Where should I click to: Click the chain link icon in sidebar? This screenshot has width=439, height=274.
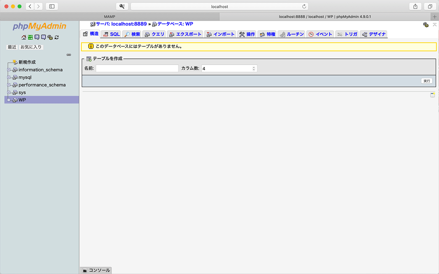[x=69, y=55]
